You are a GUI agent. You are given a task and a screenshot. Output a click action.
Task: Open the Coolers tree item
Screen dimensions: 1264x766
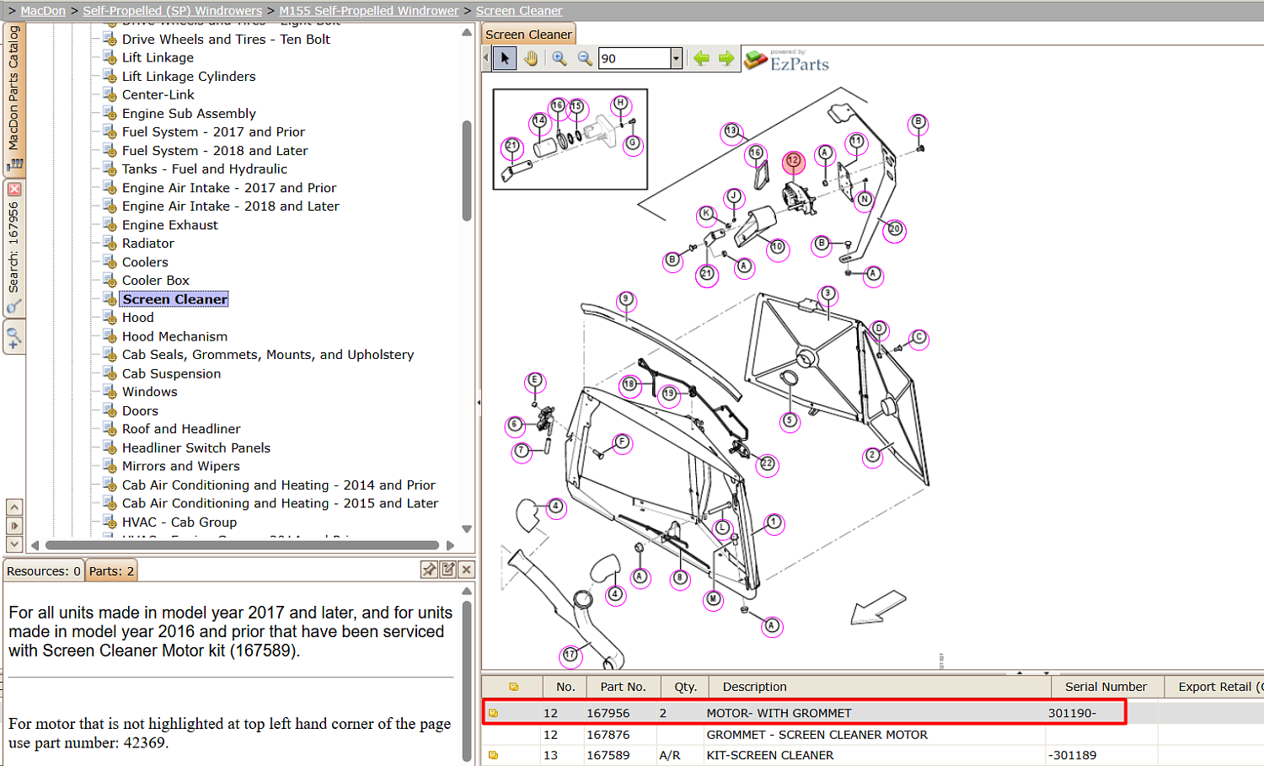pyautogui.click(x=145, y=262)
